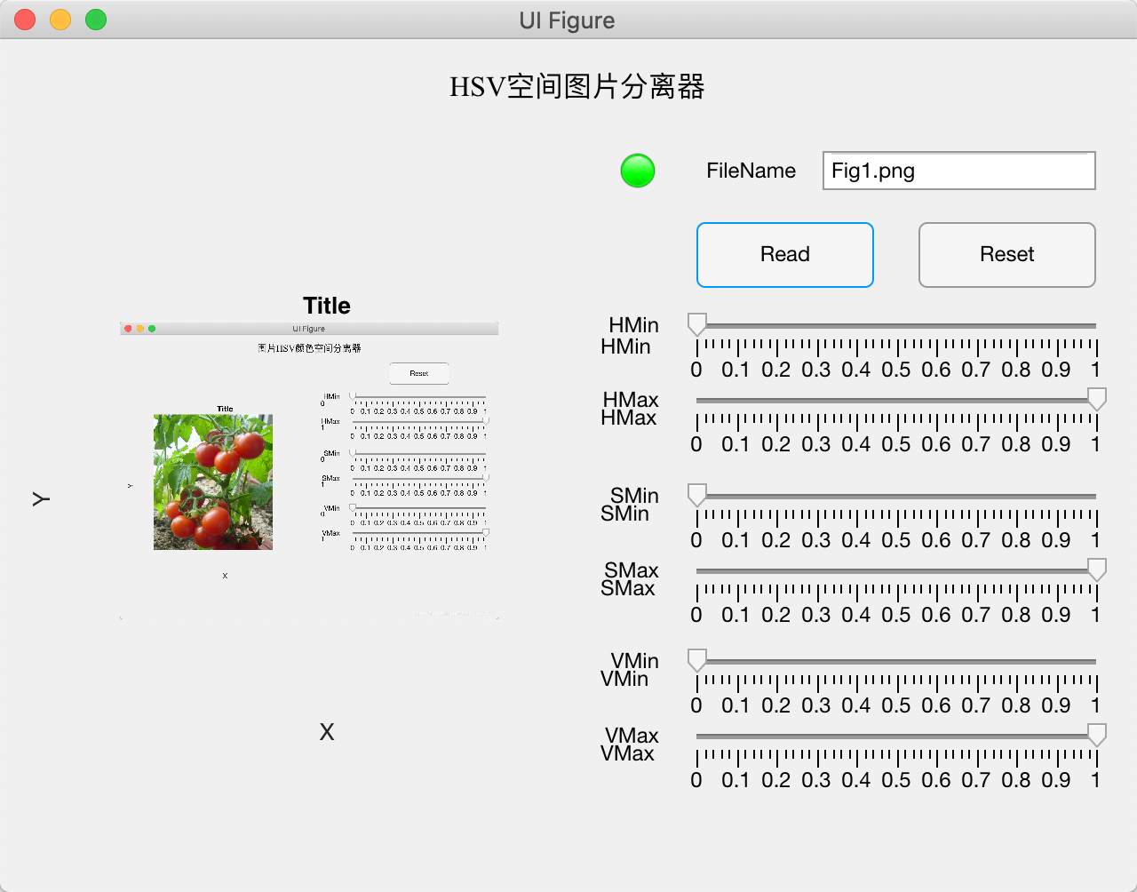1137x892 pixels.
Task: Click the SMin slider thumb at value 0
Action: 696,494
